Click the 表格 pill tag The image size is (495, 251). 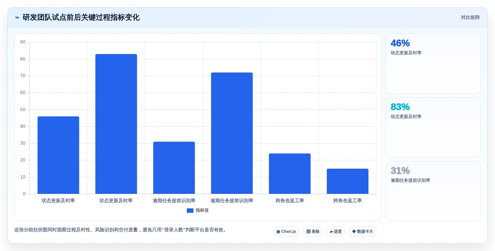coord(313,232)
